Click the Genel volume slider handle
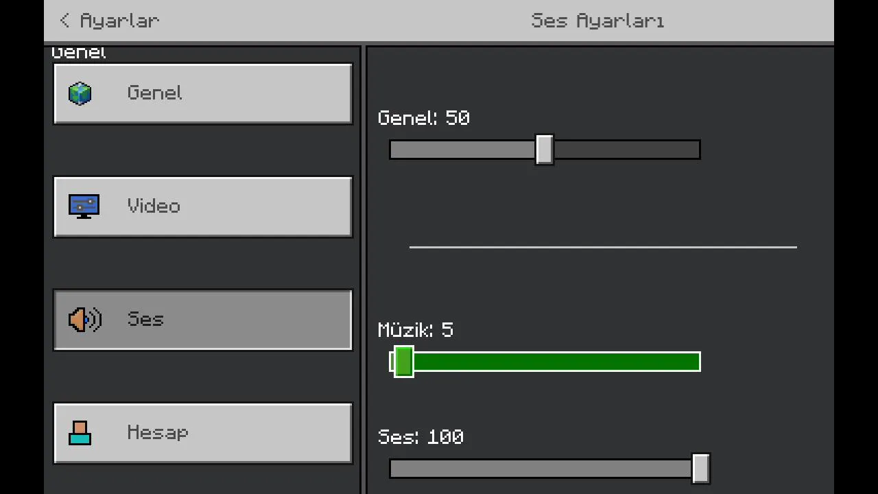Screen dimensions: 878x494 tap(545, 150)
